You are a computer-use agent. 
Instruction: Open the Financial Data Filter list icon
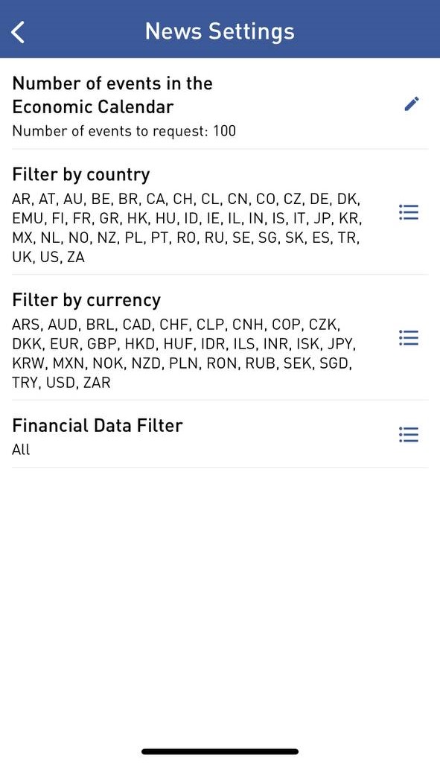pos(408,434)
